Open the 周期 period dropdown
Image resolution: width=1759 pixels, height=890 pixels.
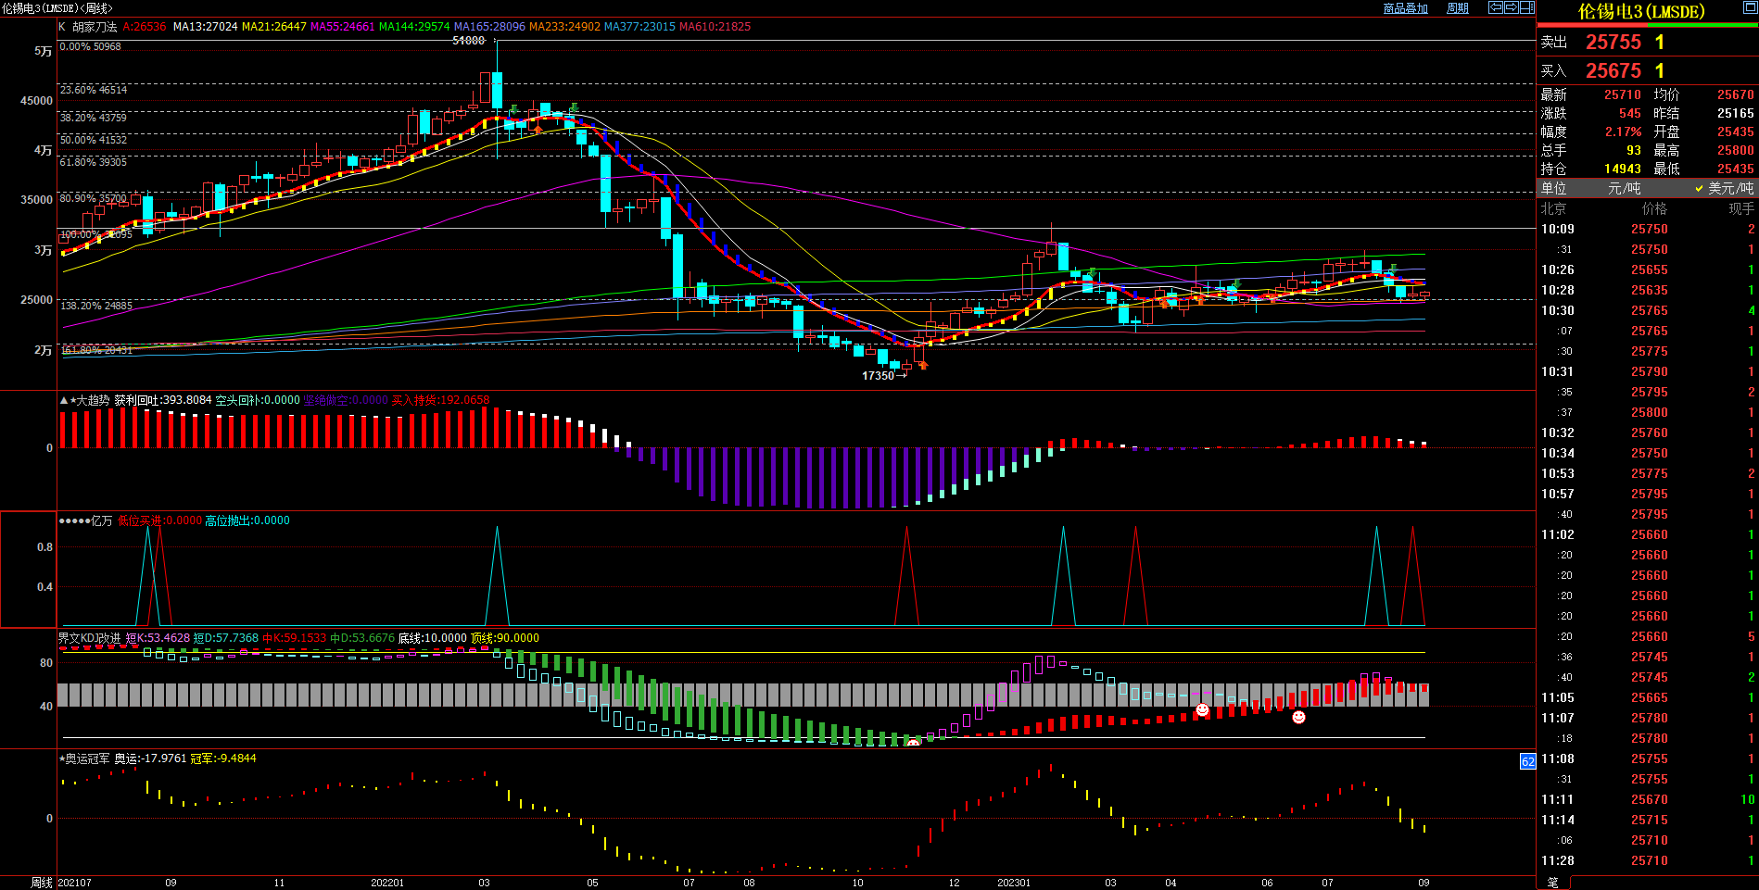coord(1458,8)
